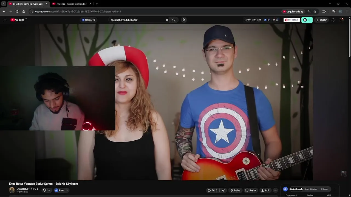Viewport: 351px width, 197px height.
Task: Open zoom magnifier in address bar
Action: point(309,11)
